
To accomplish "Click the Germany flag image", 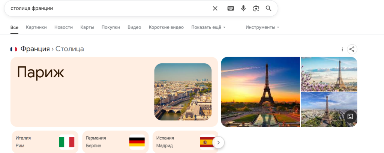I will pyautogui.click(x=137, y=142).
